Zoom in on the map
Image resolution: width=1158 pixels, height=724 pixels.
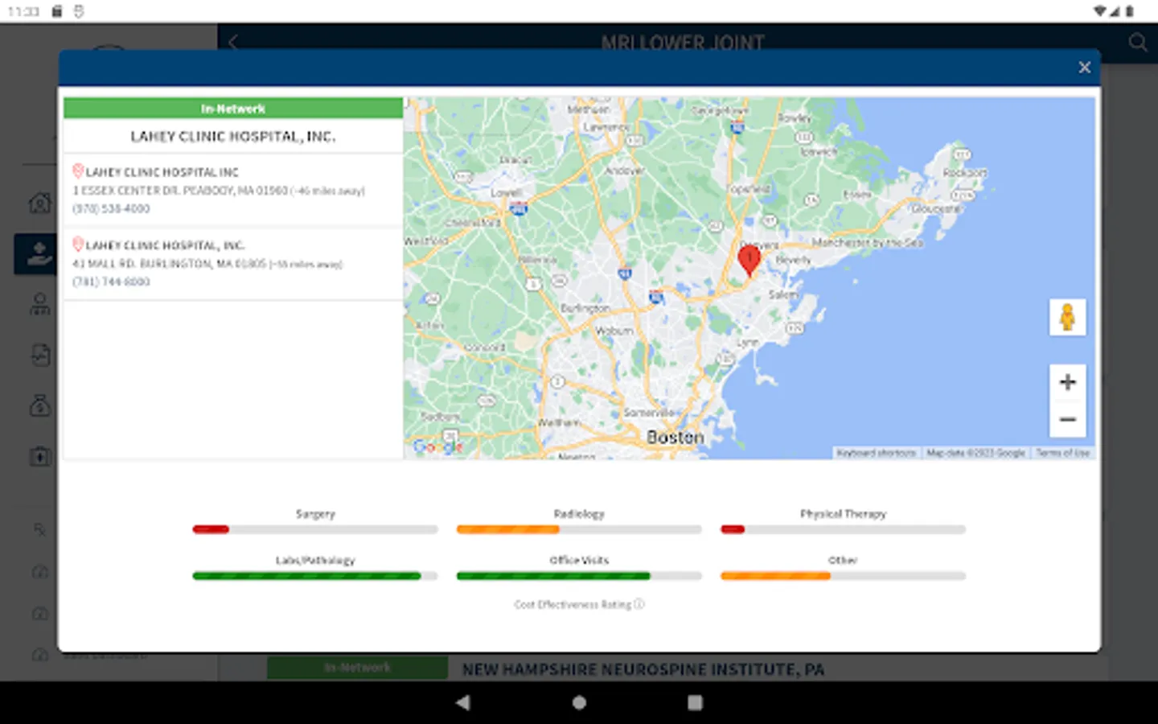(x=1067, y=382)
